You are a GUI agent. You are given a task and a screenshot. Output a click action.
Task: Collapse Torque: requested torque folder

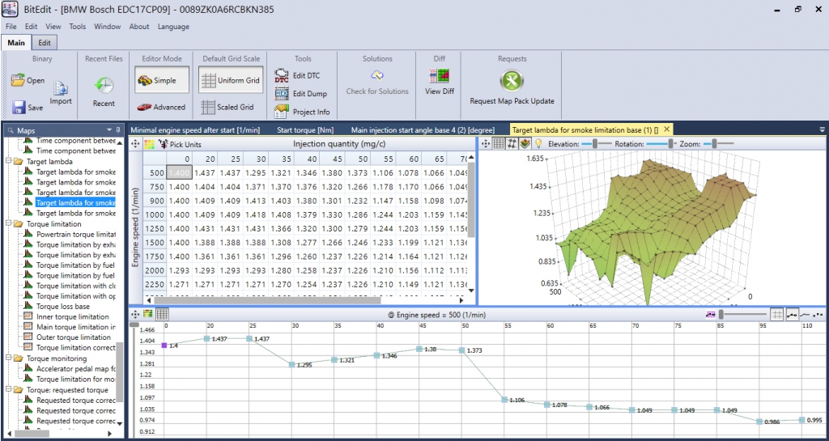(x=8, y=390)
